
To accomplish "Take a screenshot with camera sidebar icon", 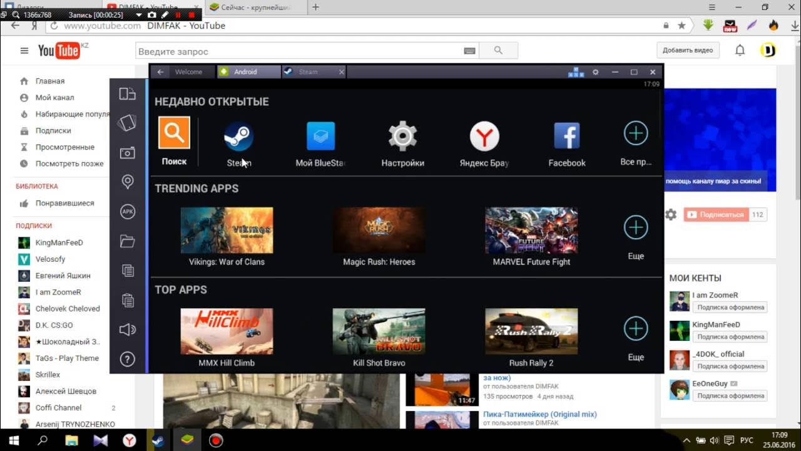I will tap(128, 153).
